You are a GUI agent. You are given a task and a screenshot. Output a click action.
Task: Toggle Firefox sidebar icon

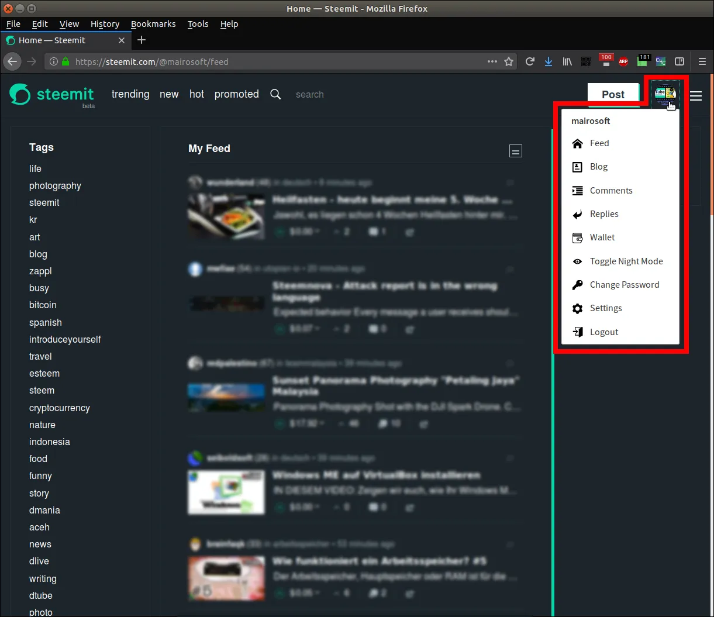pos(679,61)
